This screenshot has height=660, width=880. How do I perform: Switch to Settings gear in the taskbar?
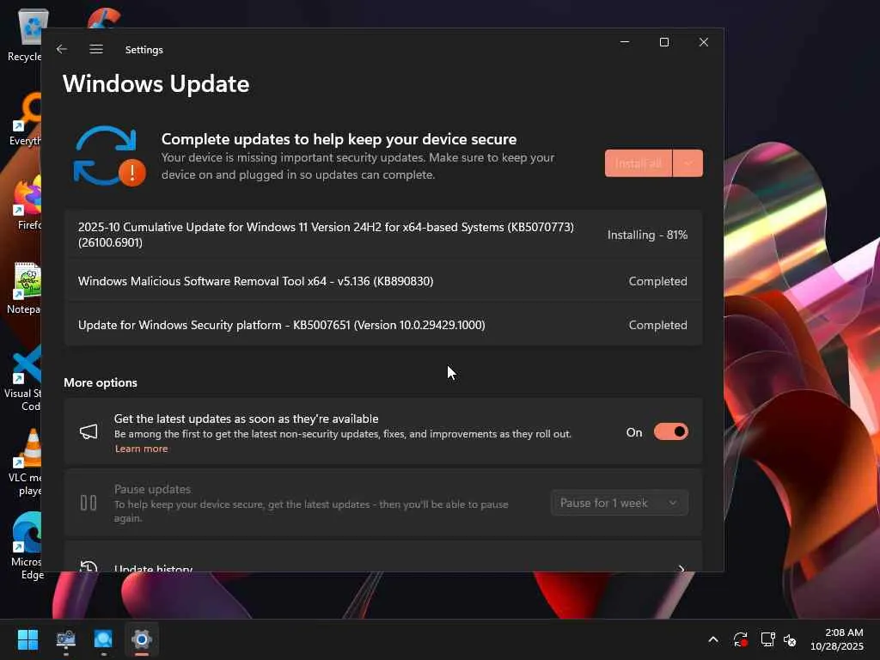click(142, 639)
